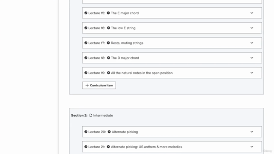Click the video play icon on Lecture 16
This screenshot has width=274, height=154.
(x=108, y=28)
